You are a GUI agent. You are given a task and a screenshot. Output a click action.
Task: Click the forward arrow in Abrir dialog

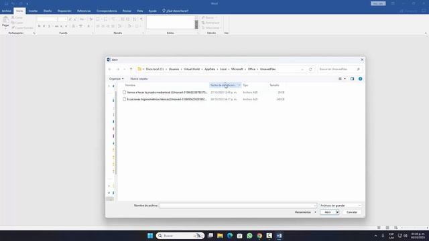click(118, 70)
